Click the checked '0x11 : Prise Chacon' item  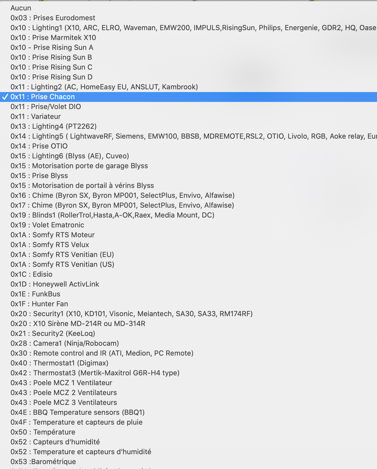(x=188, y=97)
